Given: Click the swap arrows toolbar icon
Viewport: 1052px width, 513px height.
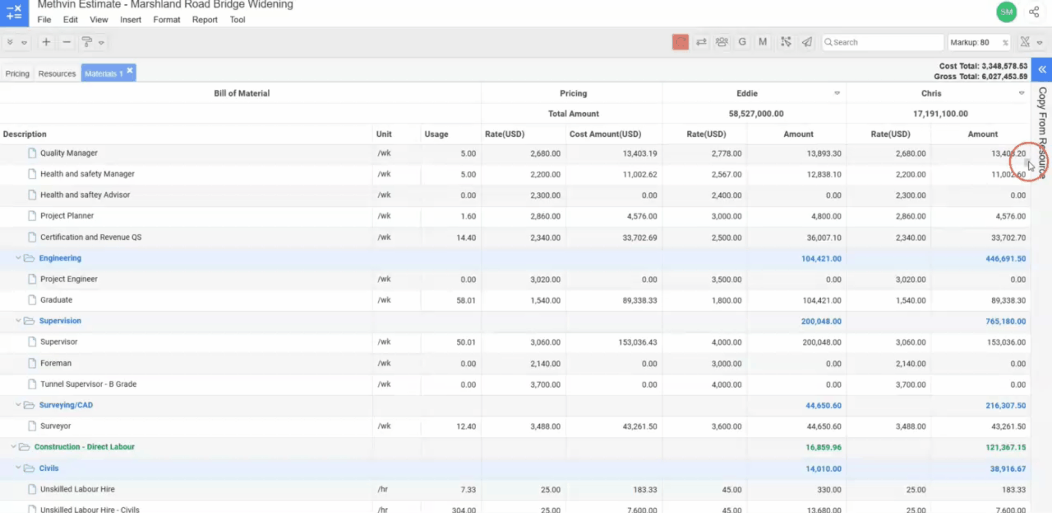Looking at the screenshot, I should 701,42.
